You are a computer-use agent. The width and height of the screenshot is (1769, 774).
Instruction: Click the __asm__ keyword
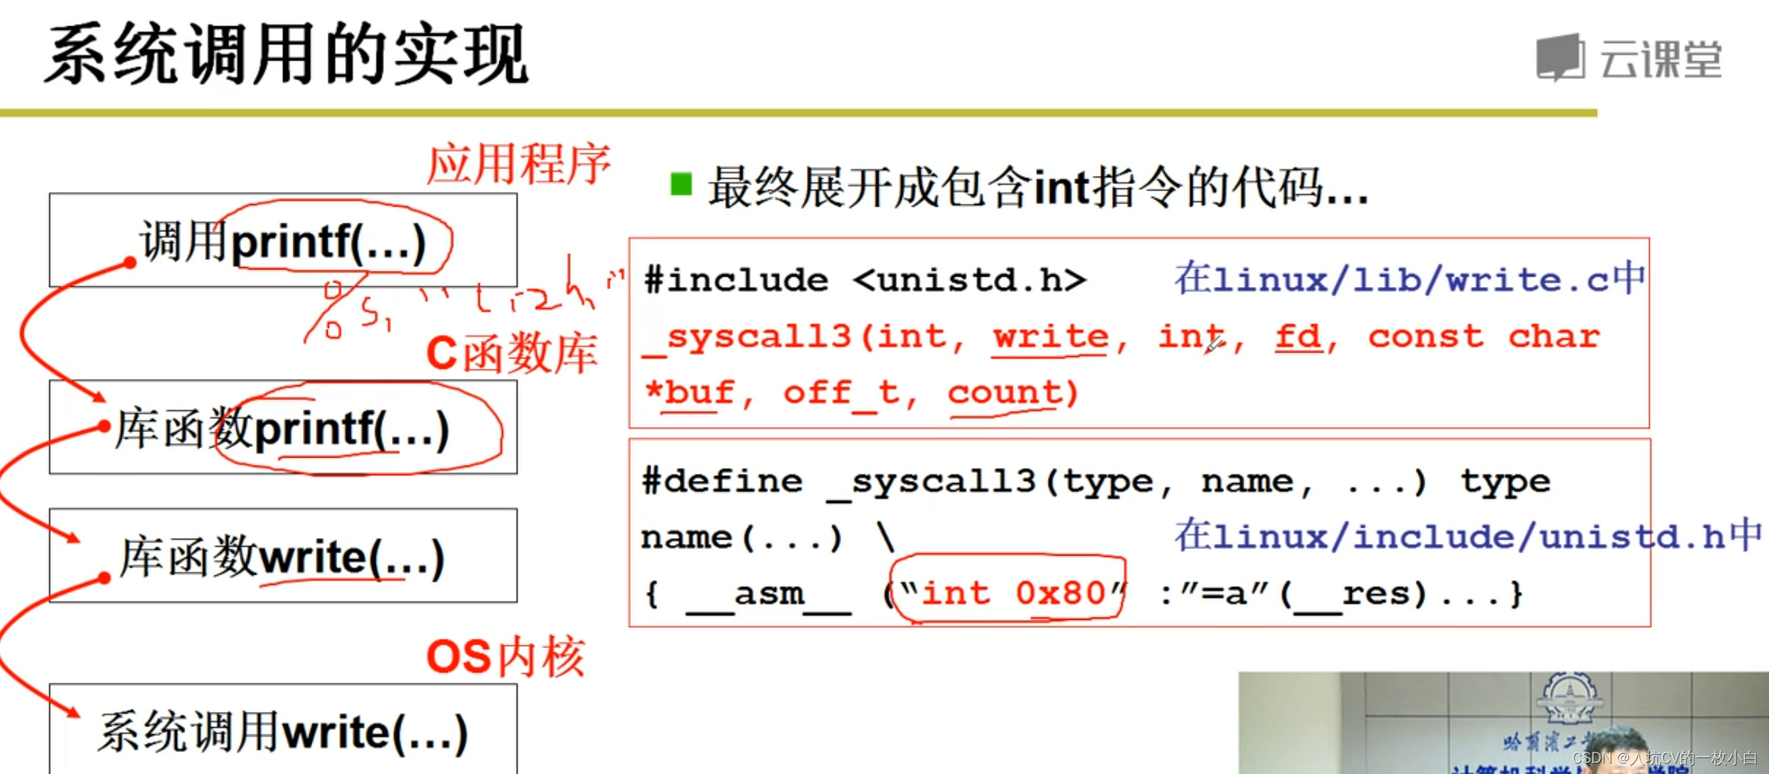click(768, 594)
